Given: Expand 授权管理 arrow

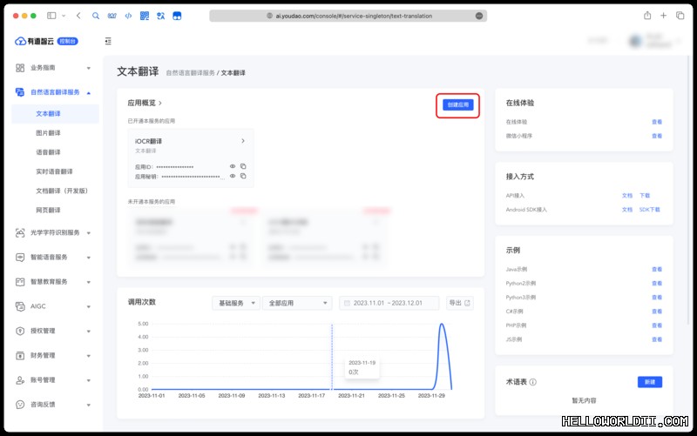Looking at the screenshot, I should coord(89,332).
